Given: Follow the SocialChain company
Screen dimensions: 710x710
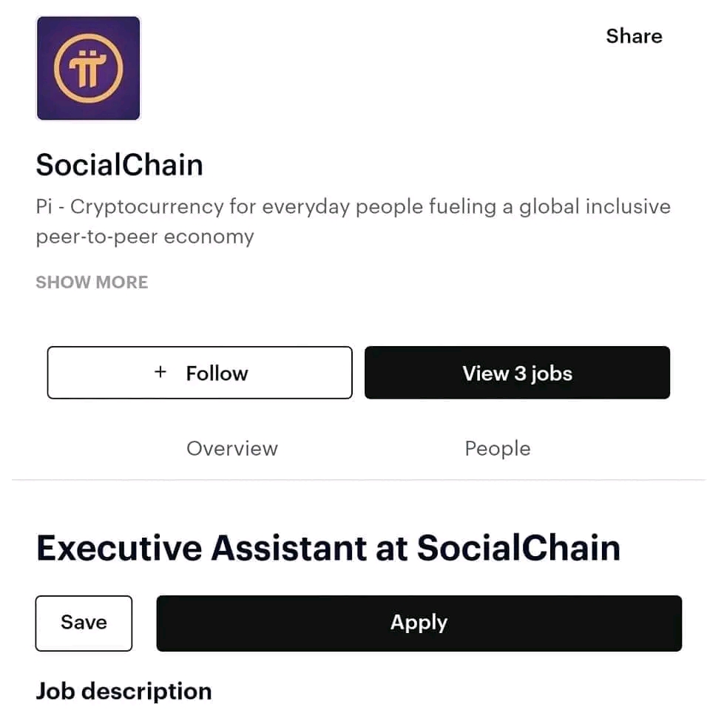Looking at the screenshot, I should (200, 373).
